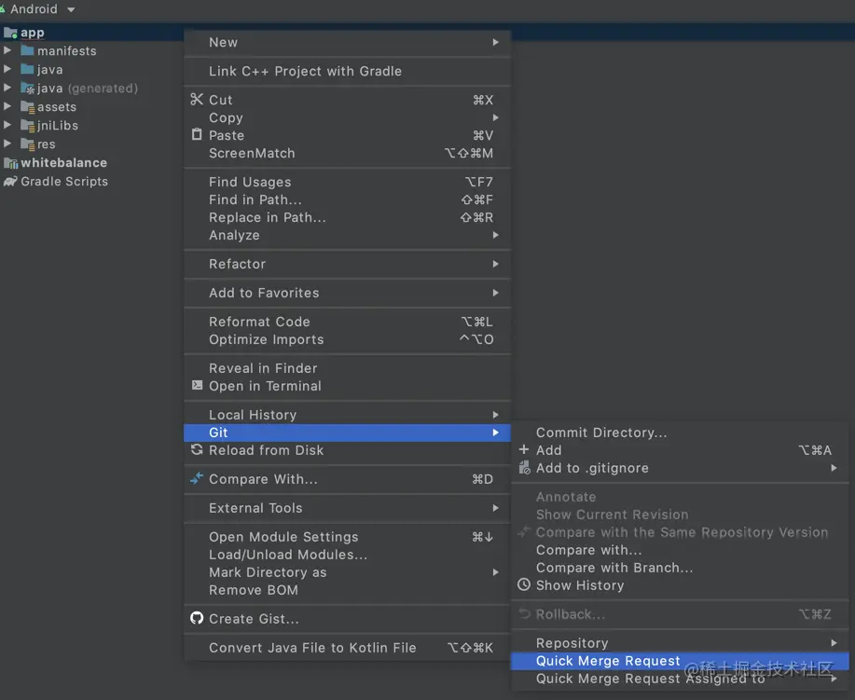Click the Gradle Scripts elephant icon
855x700 pixels.
tap(10, 181)
